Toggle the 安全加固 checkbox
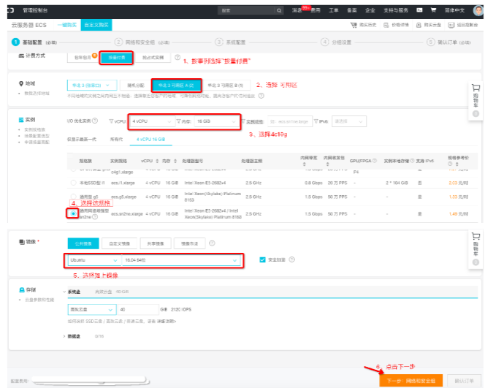The width and height of the screenshot is (485, 391). (x=262, y=259)
